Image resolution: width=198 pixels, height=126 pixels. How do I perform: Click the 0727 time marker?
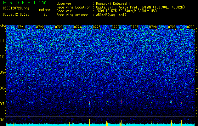click(x=134, y=27)
